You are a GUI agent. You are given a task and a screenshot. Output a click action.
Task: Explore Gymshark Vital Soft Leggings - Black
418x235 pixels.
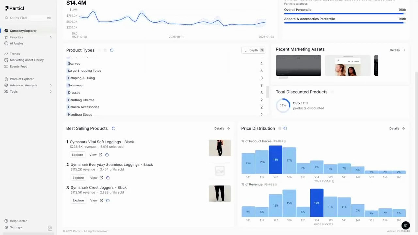tap(77, 155)
